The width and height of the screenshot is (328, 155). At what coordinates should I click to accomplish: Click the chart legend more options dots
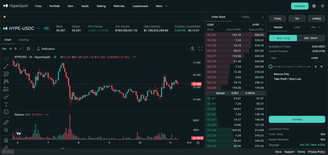(x=134, y=57)
